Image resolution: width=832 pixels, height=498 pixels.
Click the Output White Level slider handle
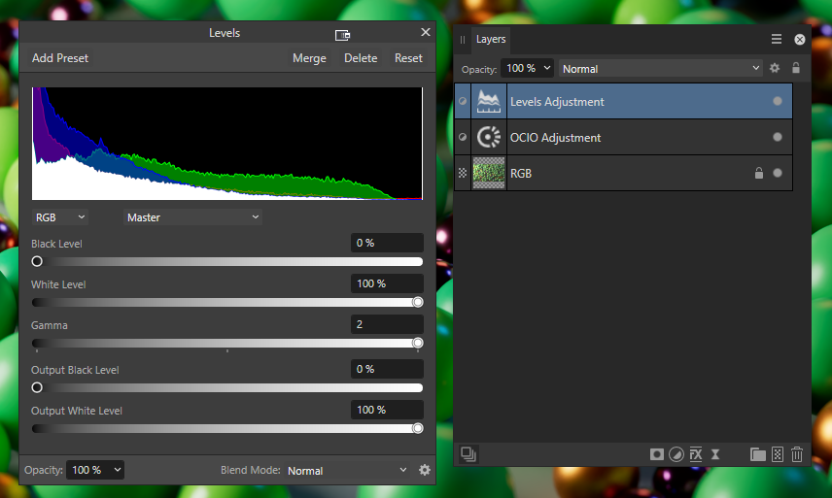418,428
